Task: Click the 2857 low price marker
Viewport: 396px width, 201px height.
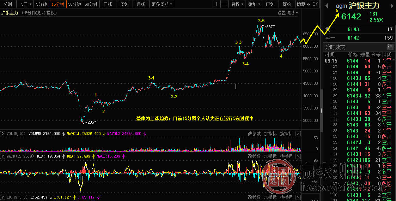Action: point(92,122)
